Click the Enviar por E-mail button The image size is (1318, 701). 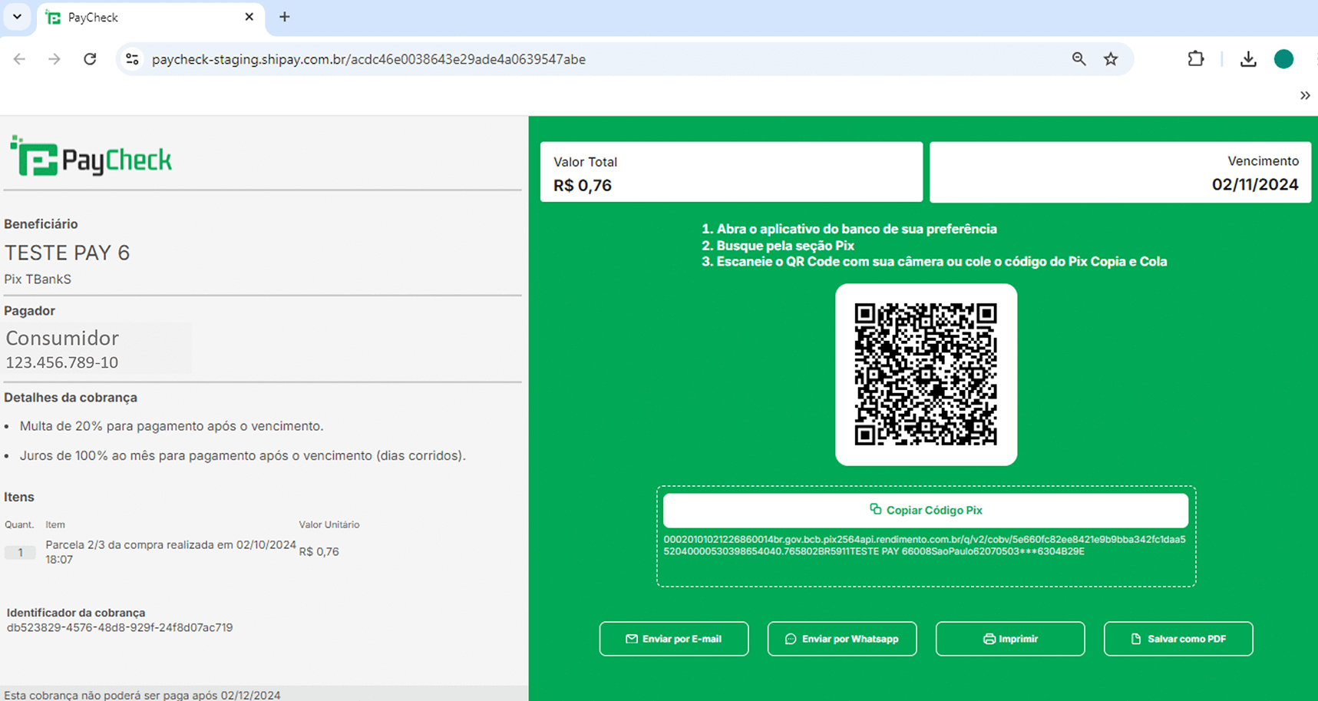(674, 639)
